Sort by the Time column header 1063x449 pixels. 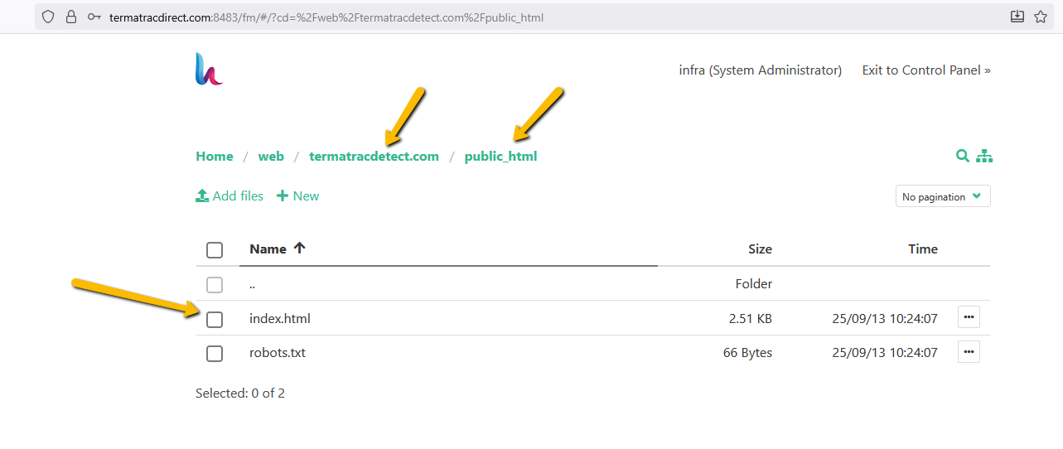(922, 249)
